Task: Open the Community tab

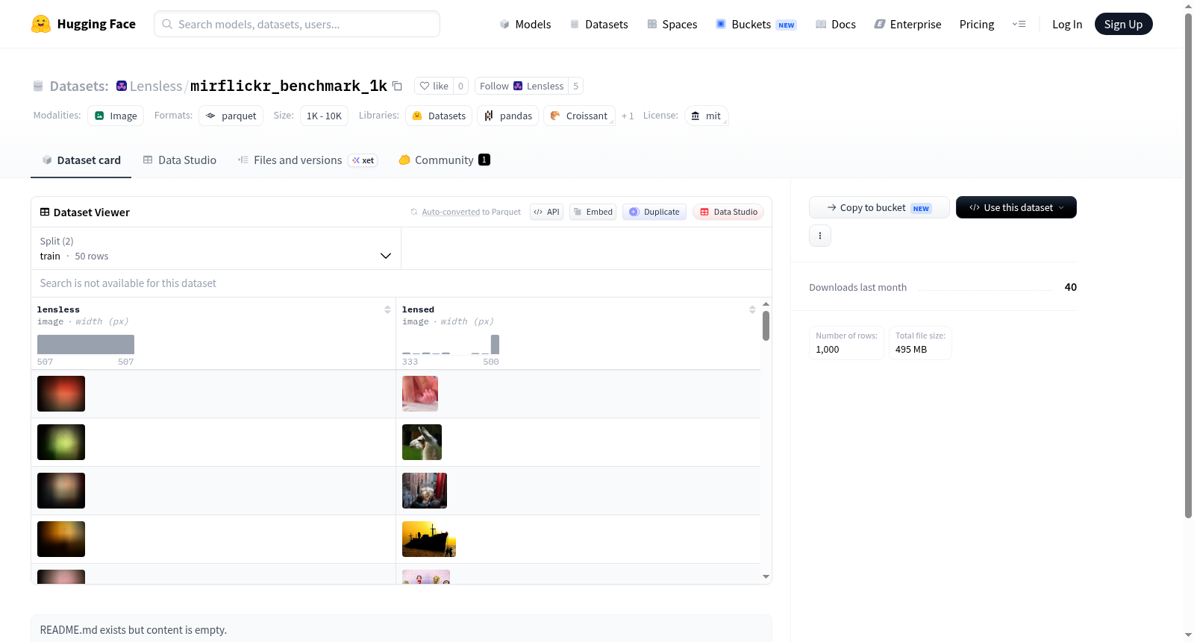Action: [445, 160]
